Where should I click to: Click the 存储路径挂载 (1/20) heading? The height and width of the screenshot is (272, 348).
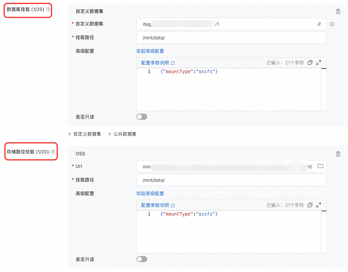tap(28, 152)
